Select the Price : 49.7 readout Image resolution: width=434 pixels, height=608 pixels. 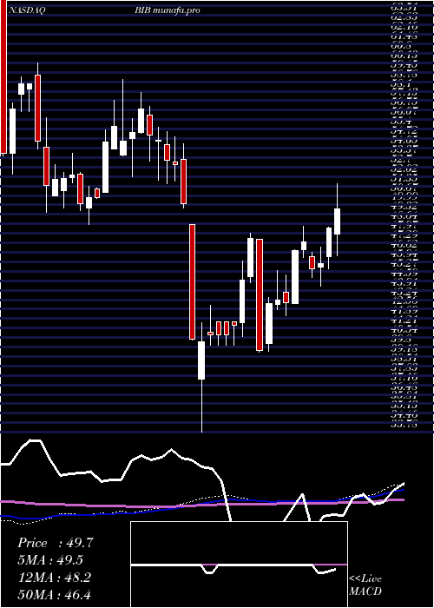coord(56,543)
